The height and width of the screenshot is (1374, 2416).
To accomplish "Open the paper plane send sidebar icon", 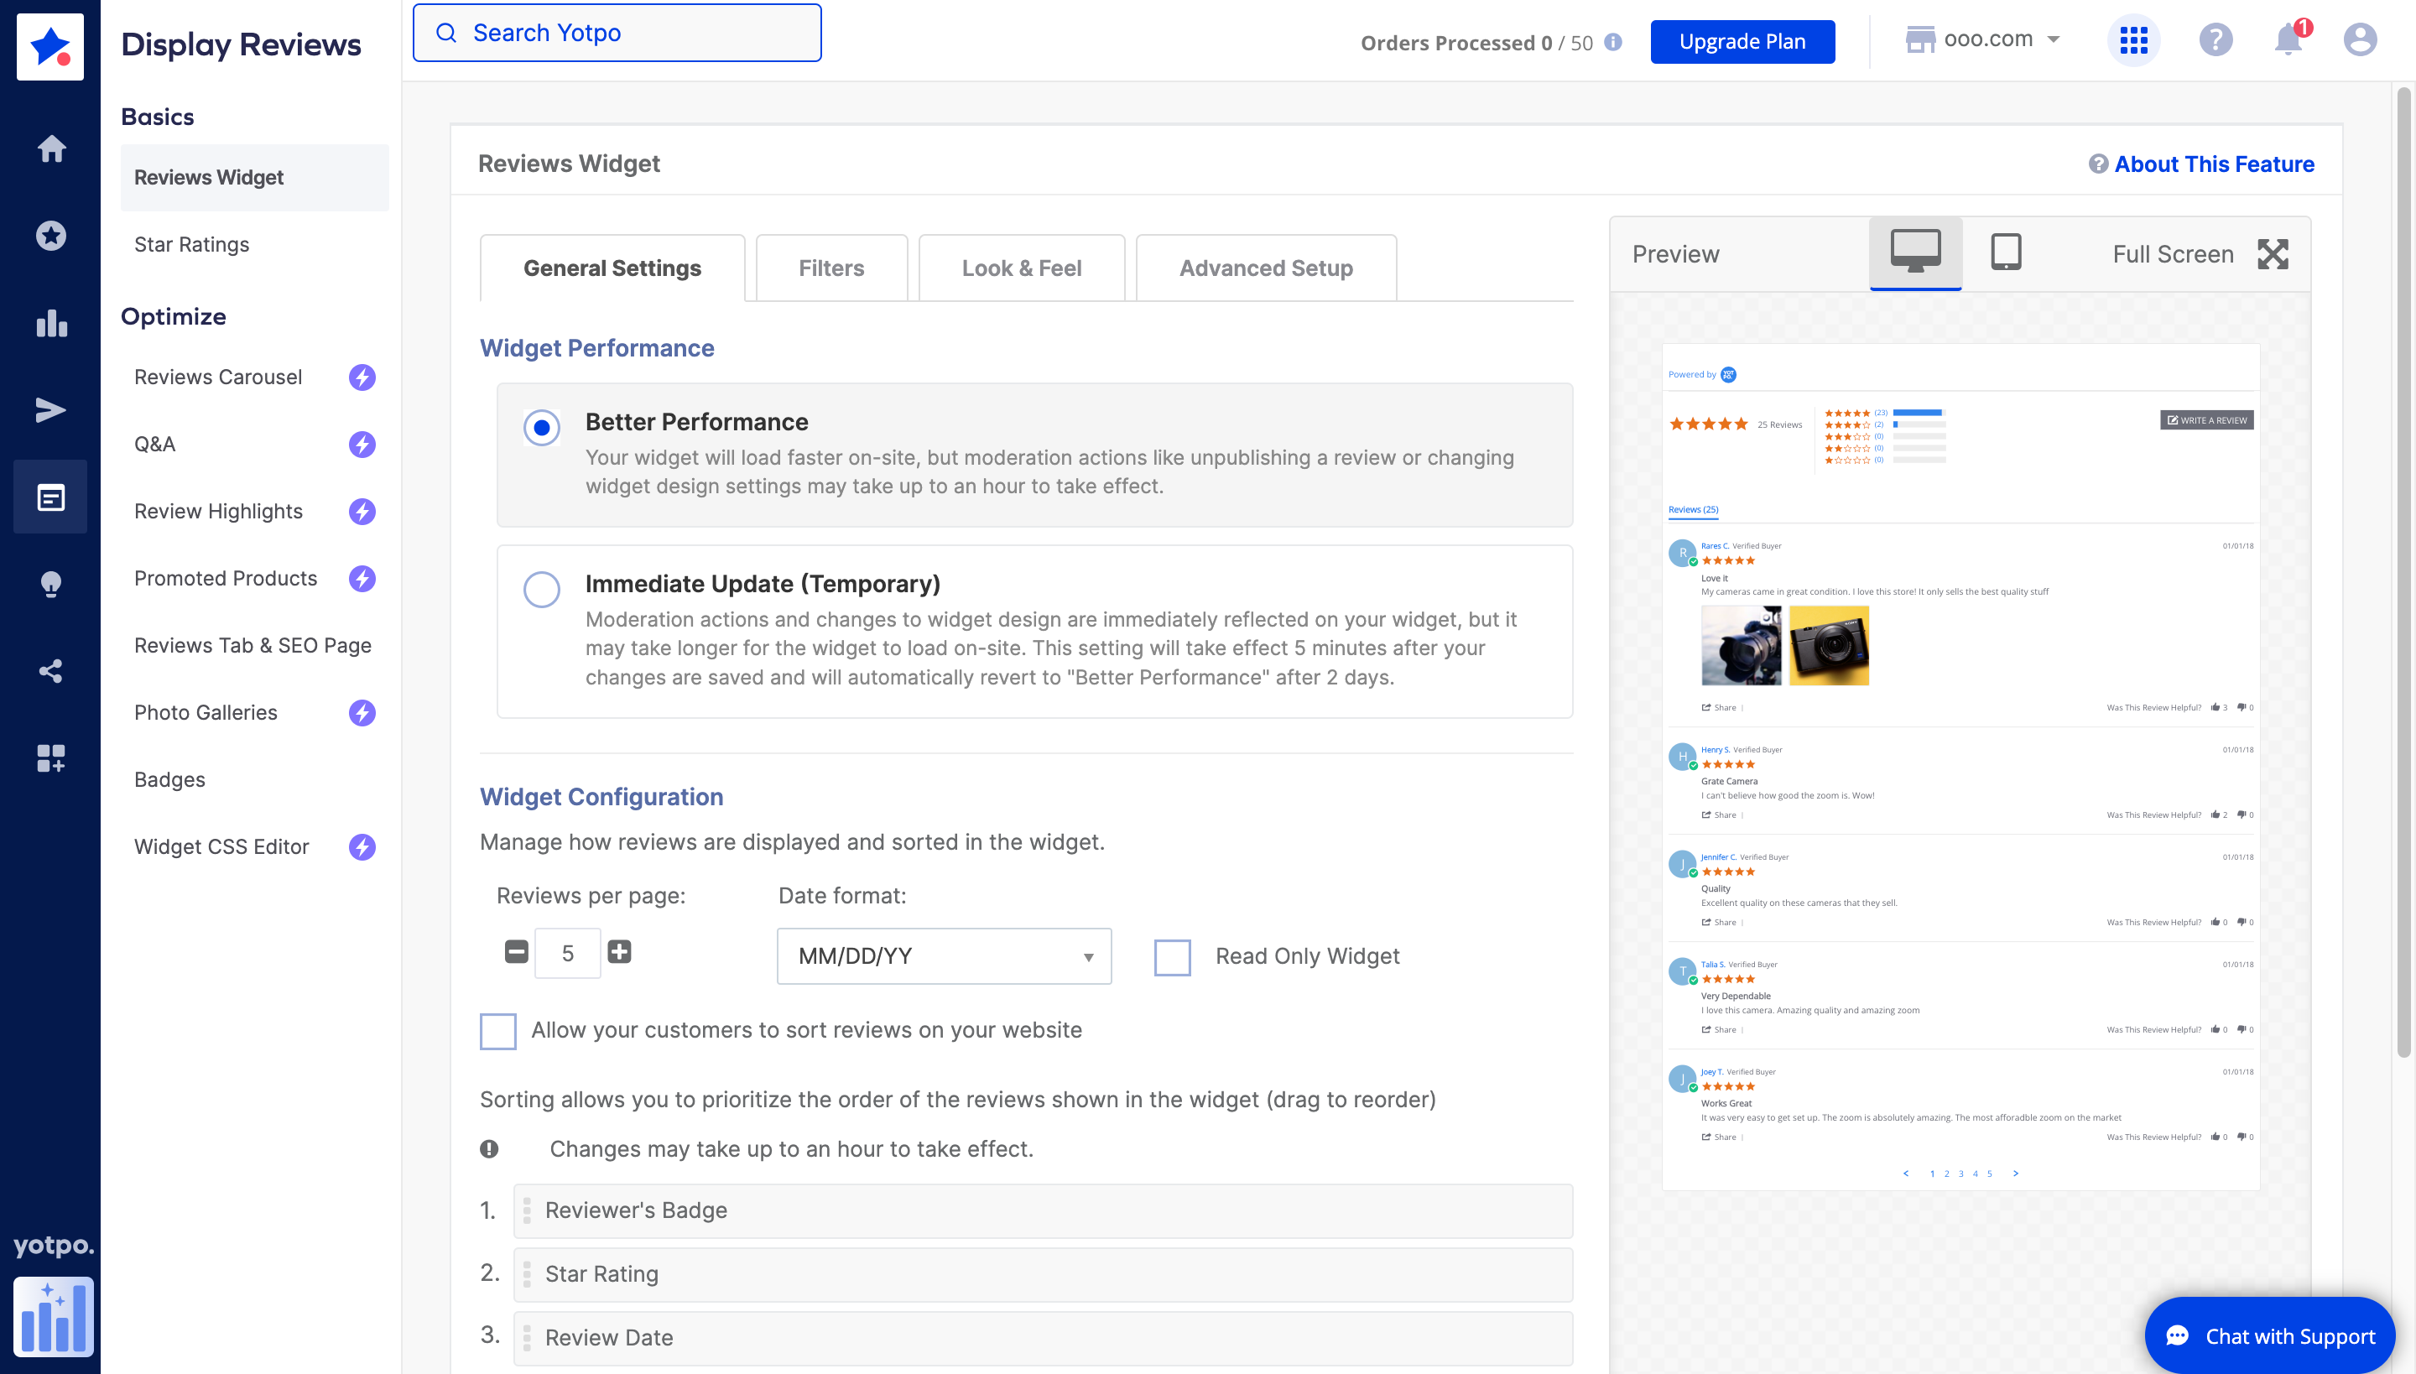I will pos(51,409).
